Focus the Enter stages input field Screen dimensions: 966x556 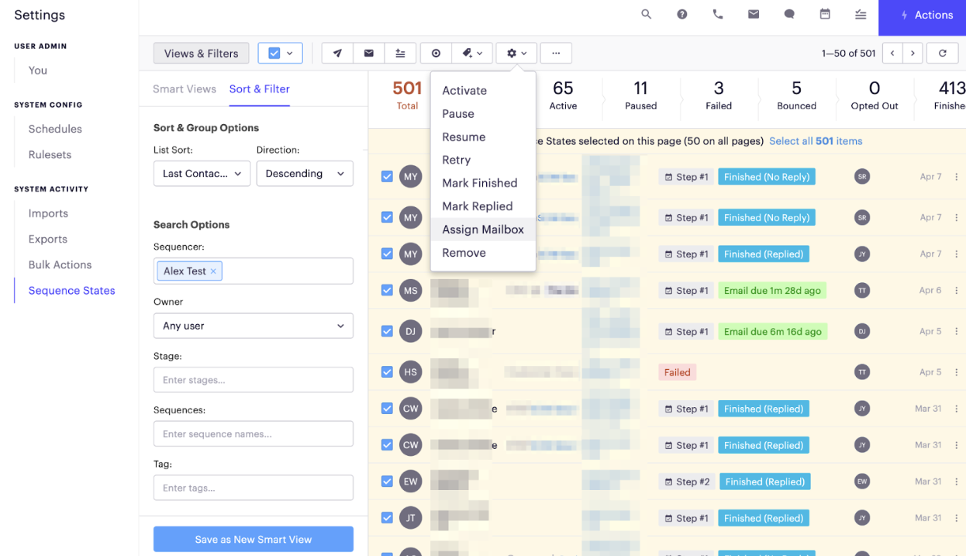click(254, 380)
